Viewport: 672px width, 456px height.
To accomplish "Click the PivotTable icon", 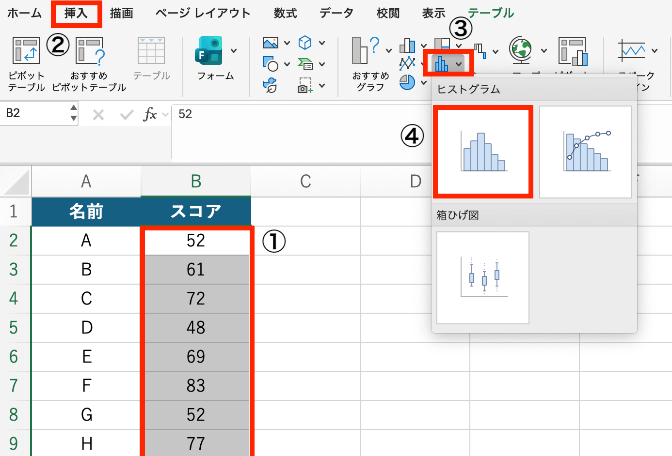I will [26, 50].
